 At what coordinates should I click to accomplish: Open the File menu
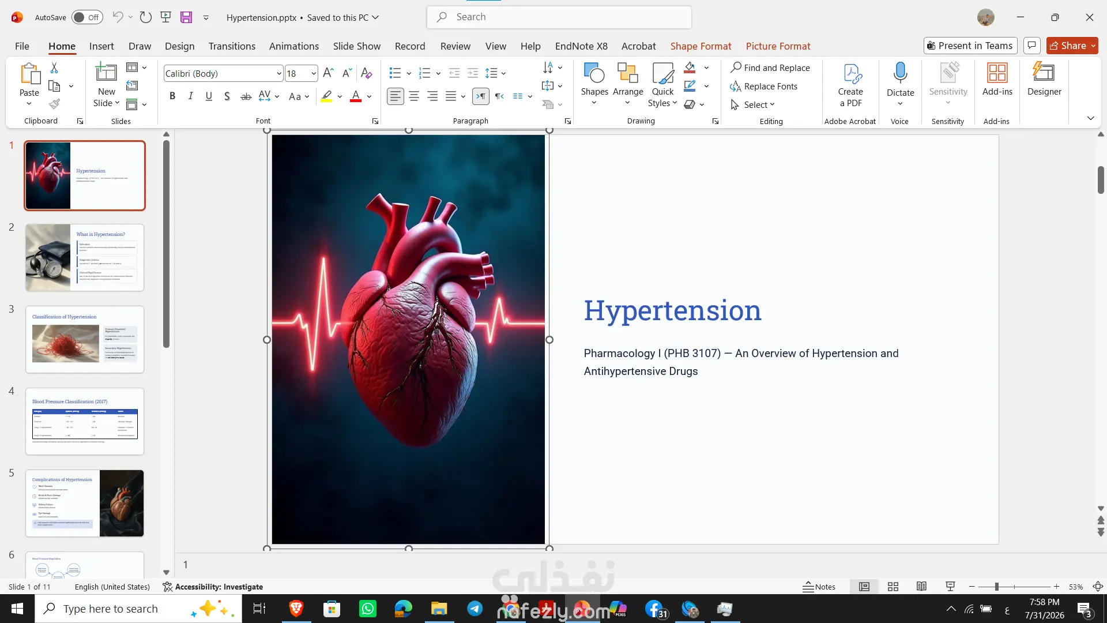(22, 46)
